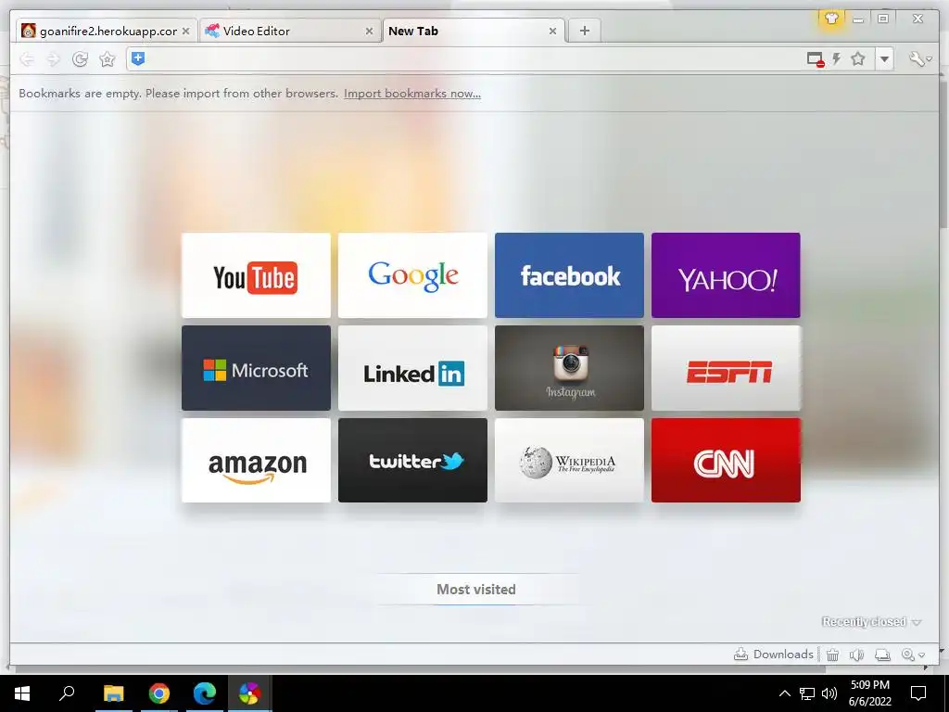
Task: Close the New Tab tab
Action: pos(552,31)
